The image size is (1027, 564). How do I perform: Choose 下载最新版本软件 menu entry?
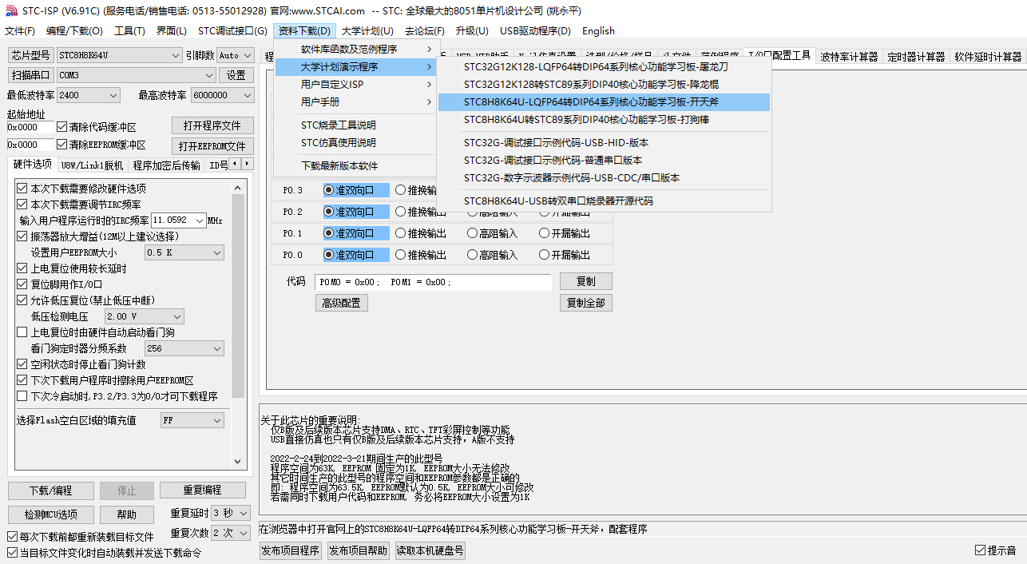point(356,166)
